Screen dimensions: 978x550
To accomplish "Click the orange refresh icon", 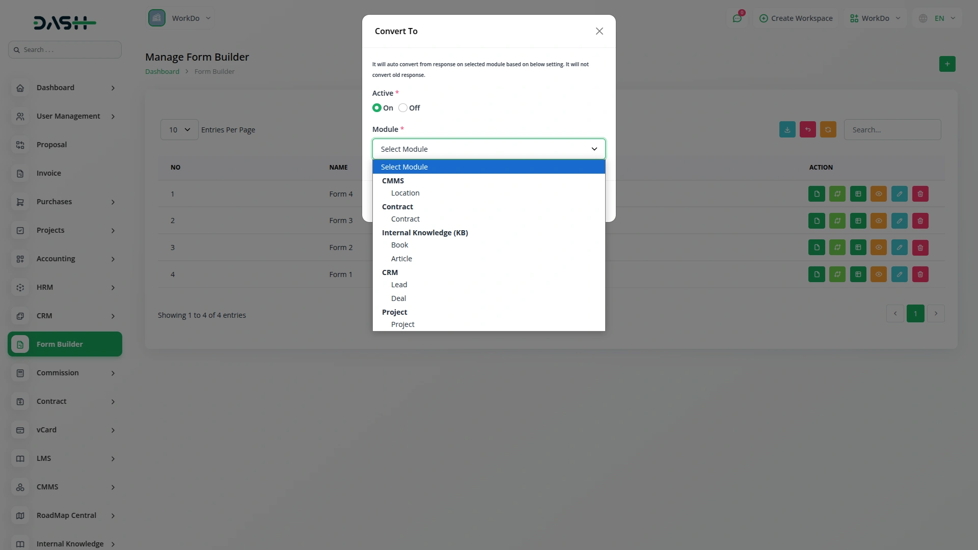I will [828, 129].
